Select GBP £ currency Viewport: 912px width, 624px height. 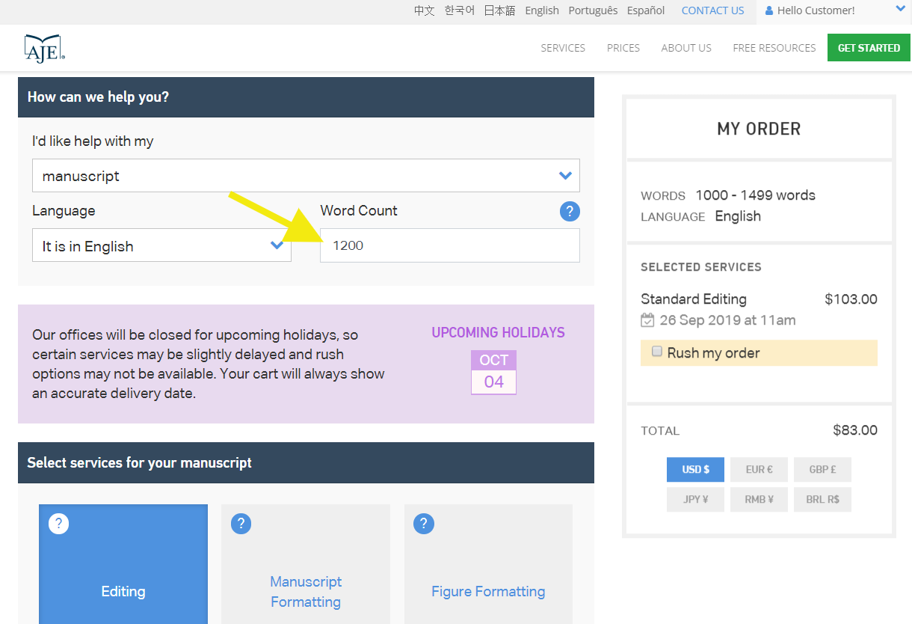(x=822, y=470)
